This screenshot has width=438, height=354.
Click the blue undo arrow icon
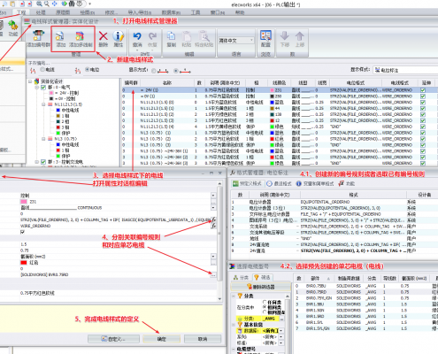pyautogui.click(x=137, y=36)
